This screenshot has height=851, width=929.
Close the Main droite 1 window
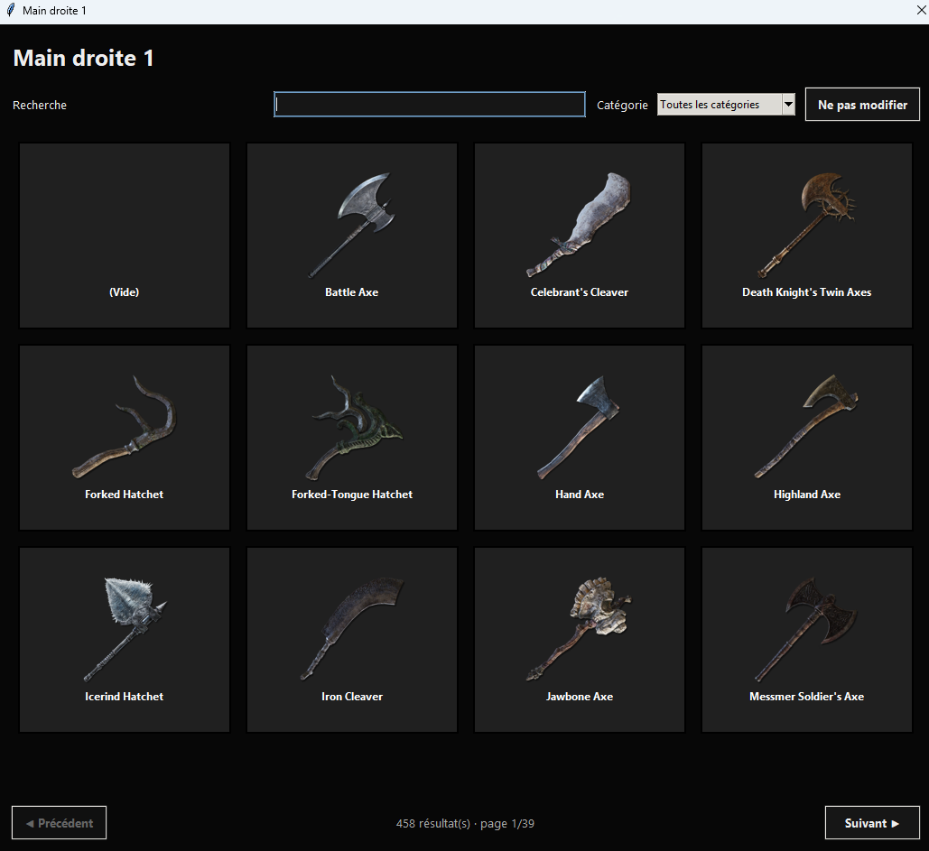point(921,11)
